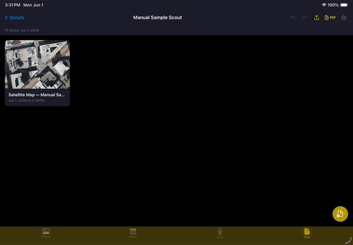
Task: Select the 'Satellite Map — Manual Sa...' file title
Action: 37,95
